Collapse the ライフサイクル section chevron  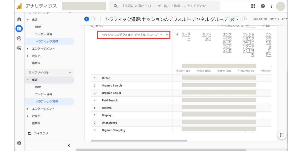pos(70,72)
